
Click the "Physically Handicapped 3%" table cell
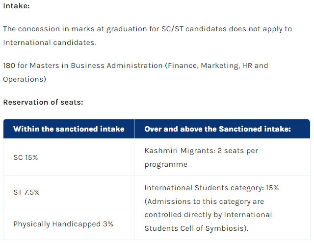click(63, 224)
